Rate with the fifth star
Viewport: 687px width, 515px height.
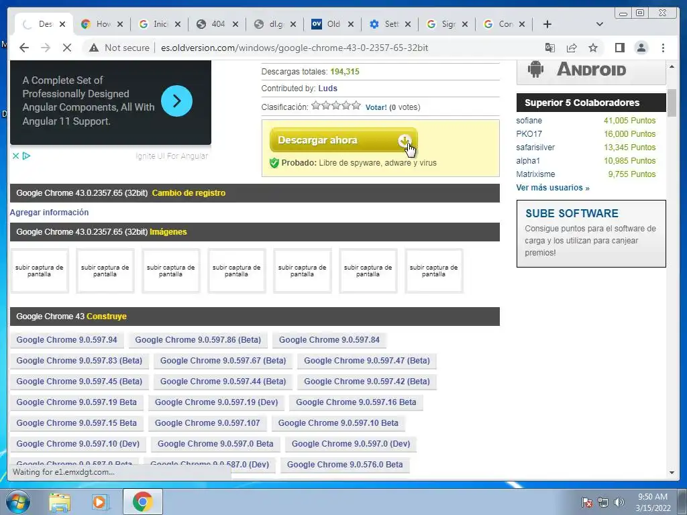[x=356, y=105]
